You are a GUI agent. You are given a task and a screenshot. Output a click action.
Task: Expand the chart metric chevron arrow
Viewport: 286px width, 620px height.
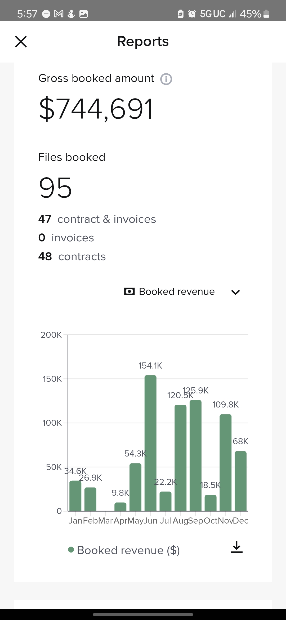point(235,292)
